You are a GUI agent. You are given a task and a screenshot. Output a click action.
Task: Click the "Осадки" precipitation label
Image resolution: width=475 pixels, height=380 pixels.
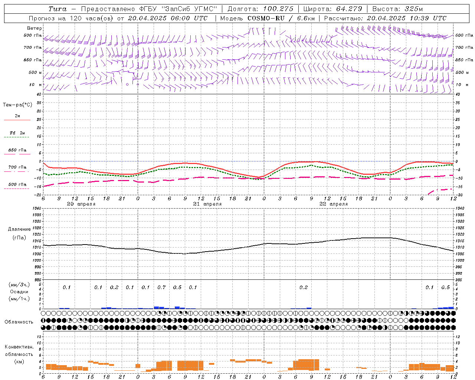(x=19, y=292)
